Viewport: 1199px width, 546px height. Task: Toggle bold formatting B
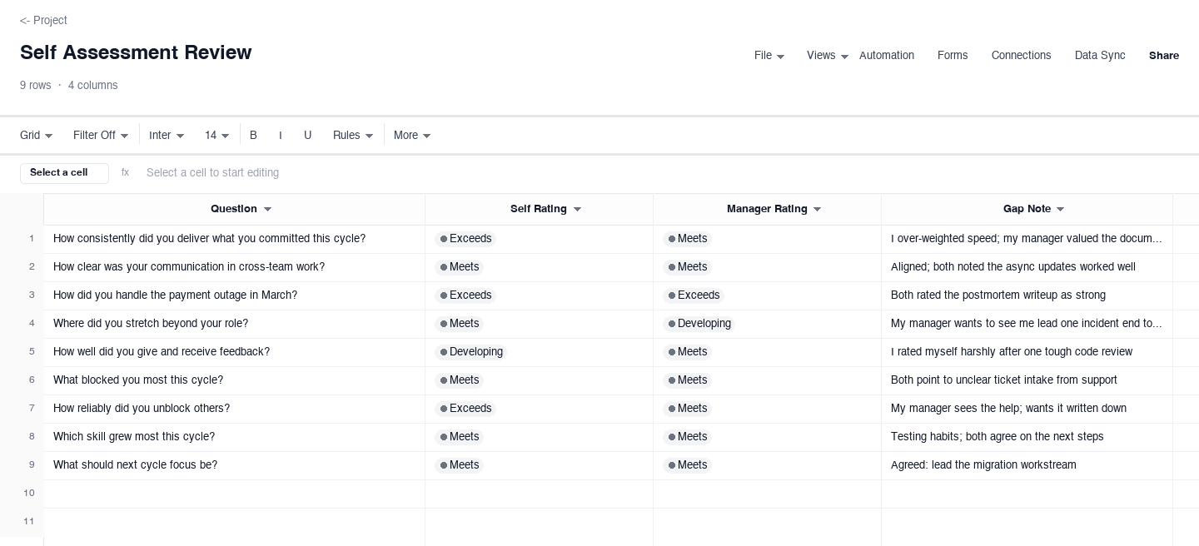pyautogui.click(x=253, y=136)
